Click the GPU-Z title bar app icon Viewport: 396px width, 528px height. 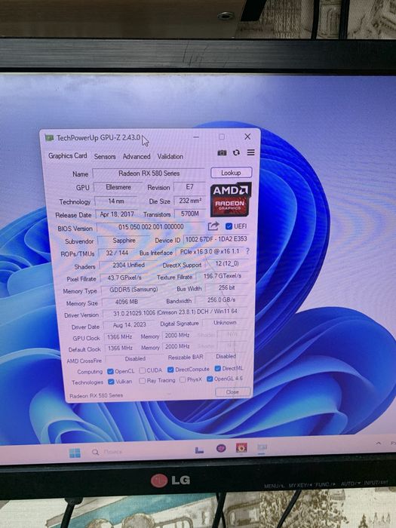point(50,138)
